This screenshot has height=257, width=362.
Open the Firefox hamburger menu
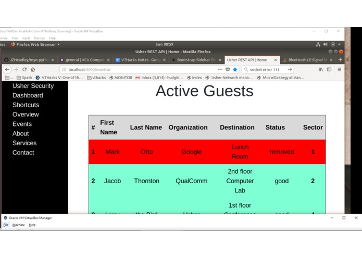coord(340,69)
